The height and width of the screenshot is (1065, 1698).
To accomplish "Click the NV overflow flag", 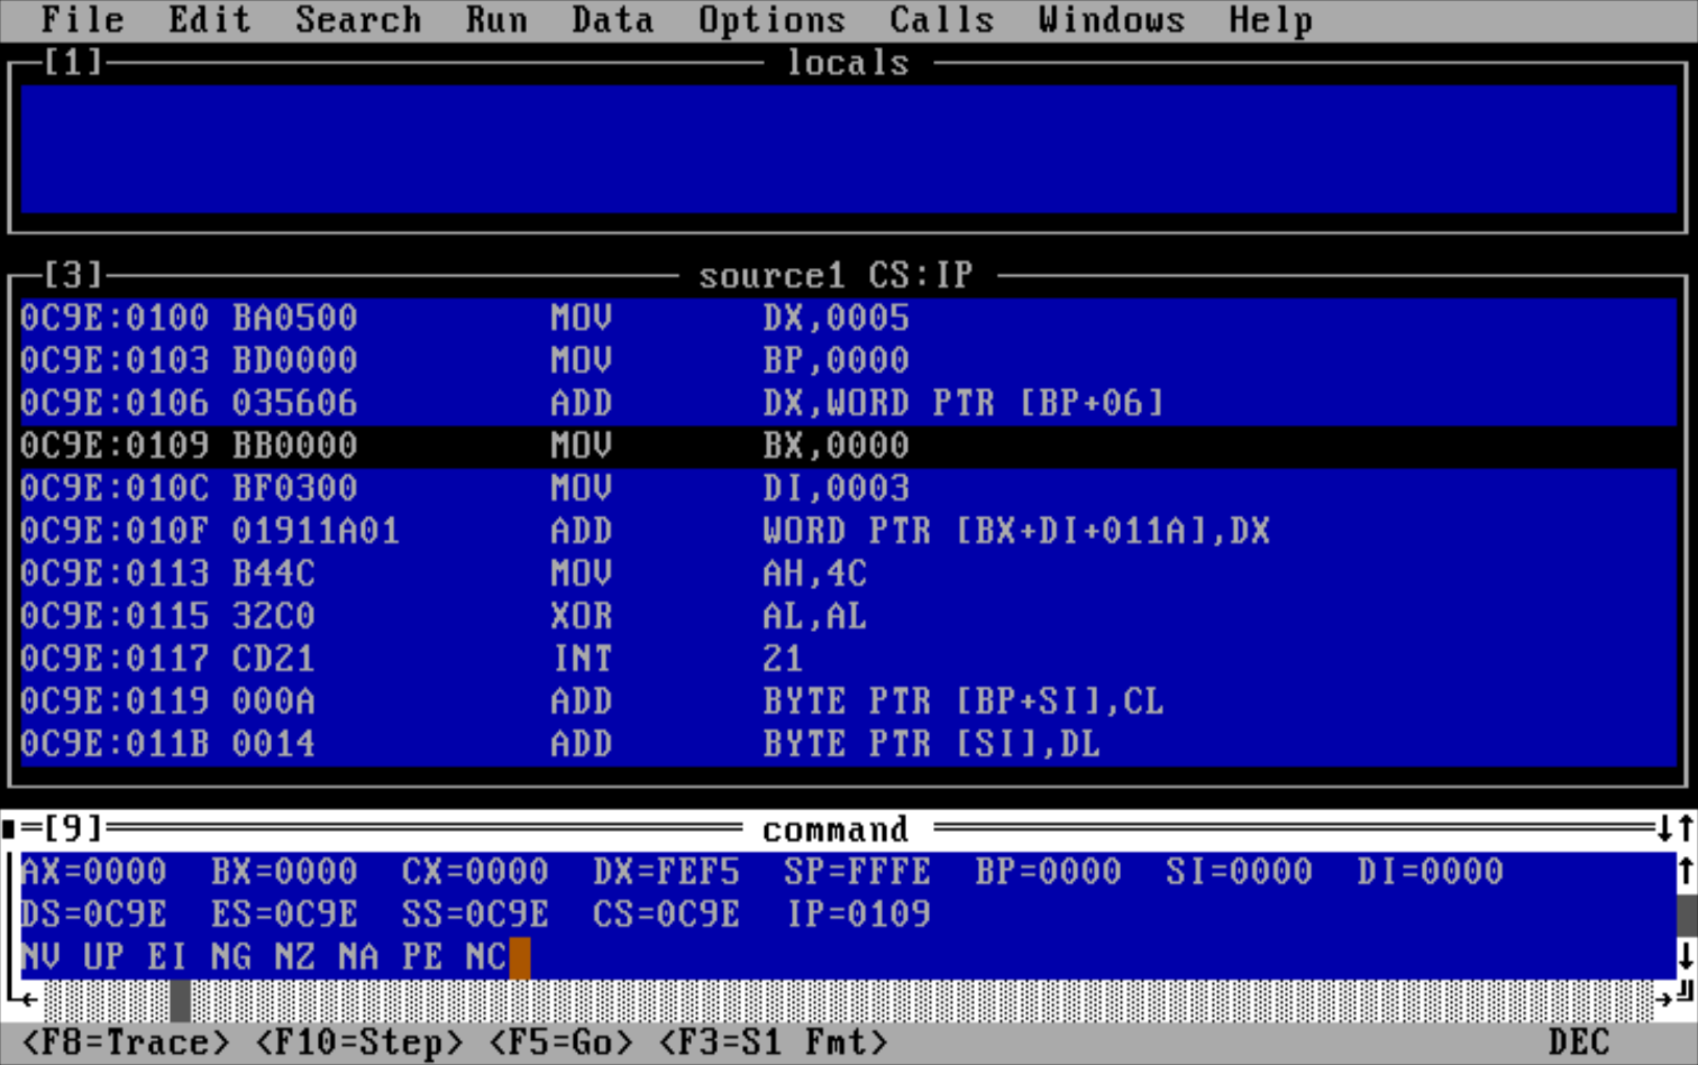I will point(41,957).
